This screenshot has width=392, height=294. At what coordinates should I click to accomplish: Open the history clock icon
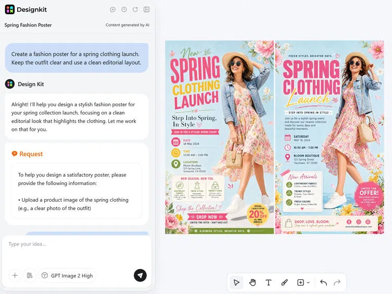[x=124, y=9]
